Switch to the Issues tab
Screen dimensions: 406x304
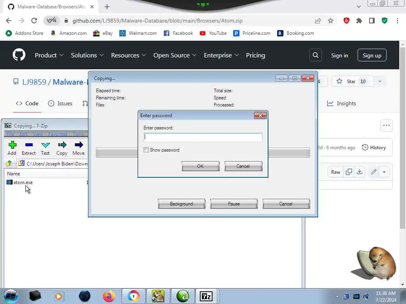pyautogui.click(x=60, y=103)
